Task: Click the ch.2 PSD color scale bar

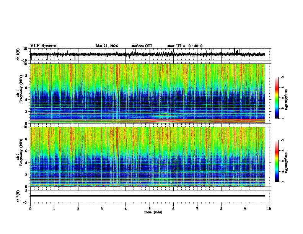Action: pos(277,161)
